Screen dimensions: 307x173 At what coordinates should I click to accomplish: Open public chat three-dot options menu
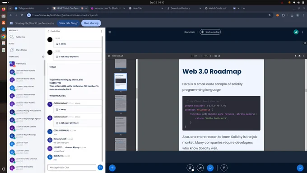click(102, 31)
